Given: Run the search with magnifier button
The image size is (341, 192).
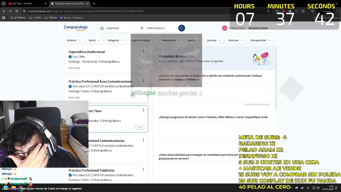Looking at the screenshot, I should pos(181,28).
